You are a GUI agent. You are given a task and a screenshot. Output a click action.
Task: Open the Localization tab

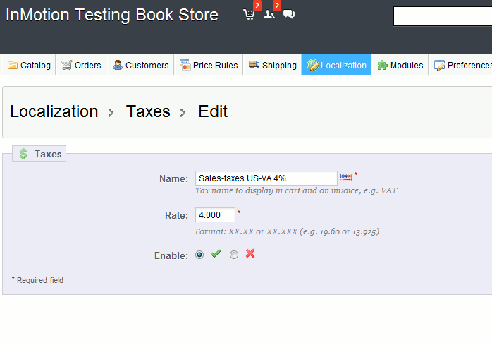pos(337,66)
